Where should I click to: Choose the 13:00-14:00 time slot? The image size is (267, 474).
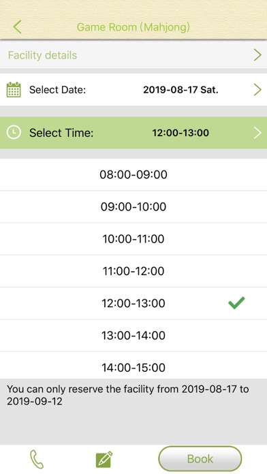[x=133, y=335]
